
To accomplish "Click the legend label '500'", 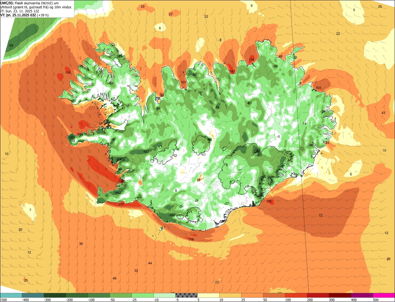I will 375,300.
